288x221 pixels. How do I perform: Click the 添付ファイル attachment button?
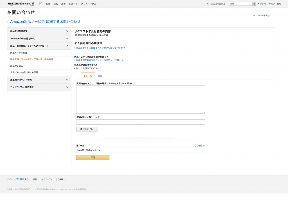(x=87, y=129)
